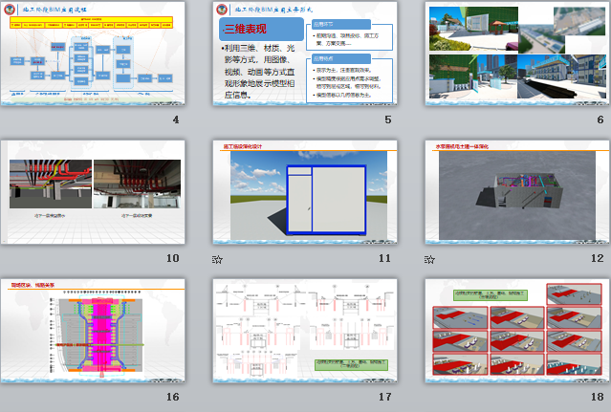Screen dimensions: 611x412
Task: Click the slide number 5 label
Action: (x=387, y=119)
